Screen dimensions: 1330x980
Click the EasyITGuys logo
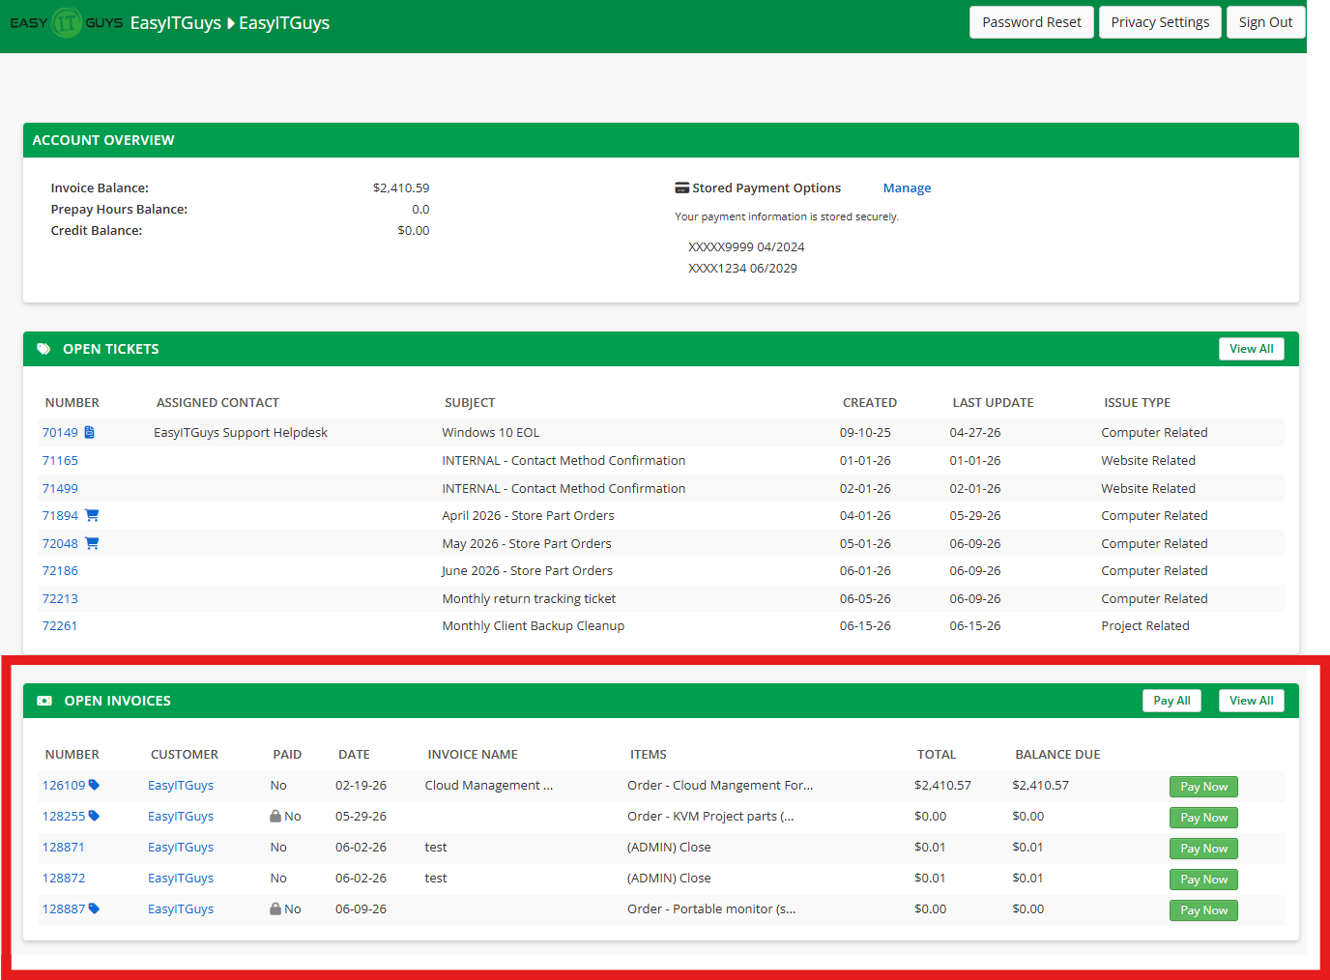(66, 22)
